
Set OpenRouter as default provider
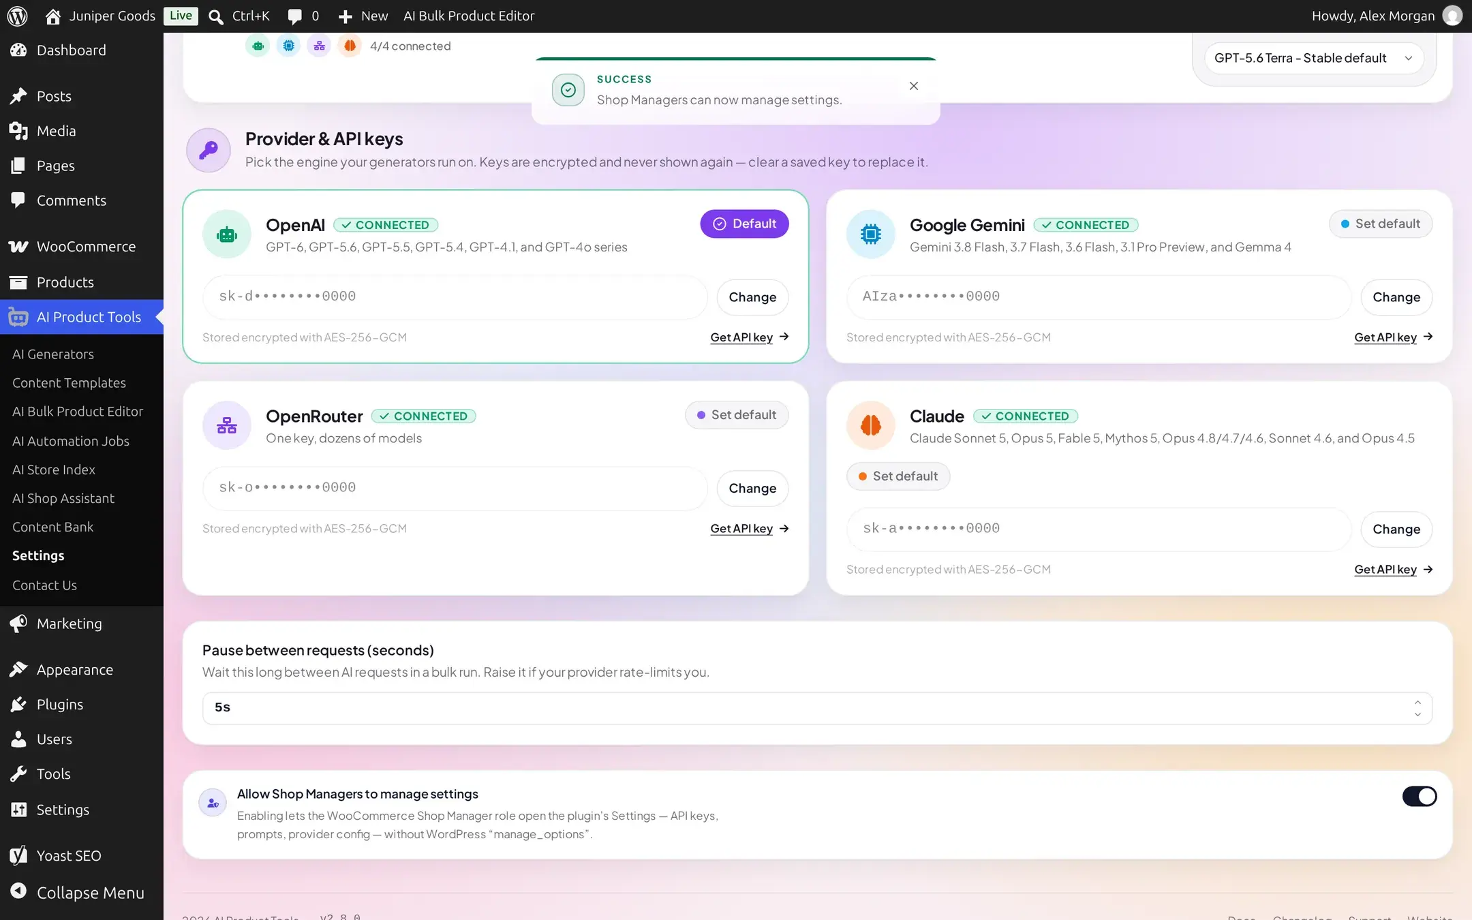pyautogui.click(x=737, y=415)
